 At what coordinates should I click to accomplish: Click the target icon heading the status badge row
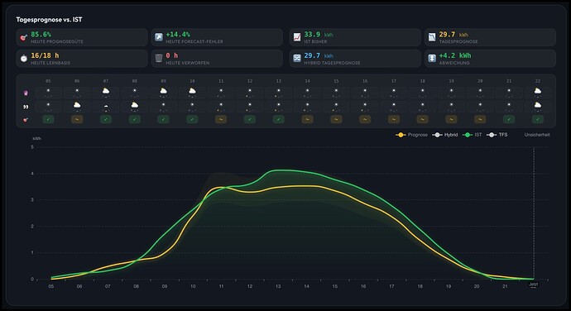tap(26, 119)
